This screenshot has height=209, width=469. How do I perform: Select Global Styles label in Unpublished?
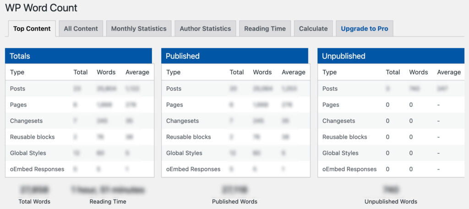tap(340, 153)
